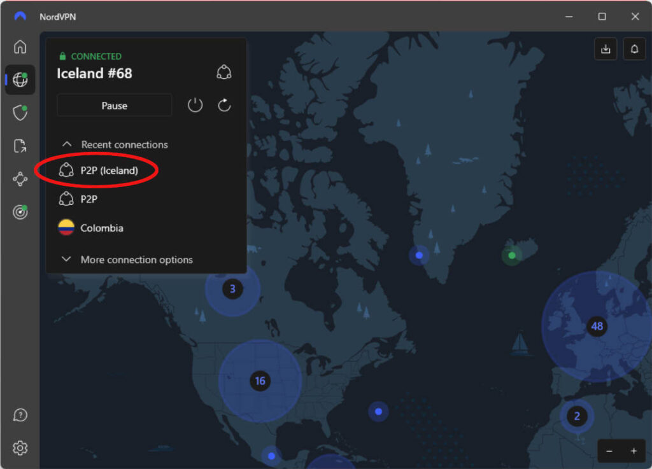Click the Iceland #68 server name
The image size is (652, 469).
(94, 74)
